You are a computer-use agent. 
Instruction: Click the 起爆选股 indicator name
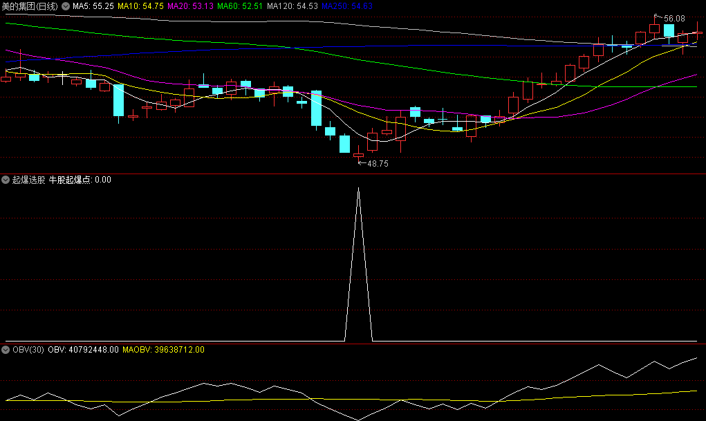pyautogui.click(x=29, y=180)
